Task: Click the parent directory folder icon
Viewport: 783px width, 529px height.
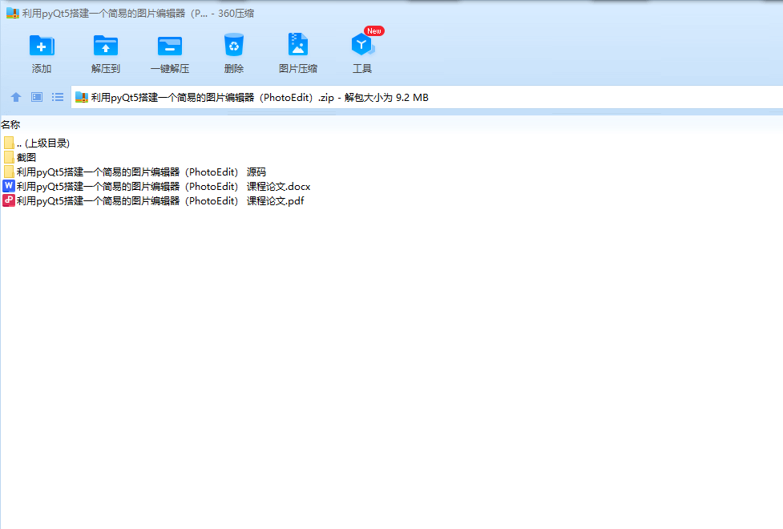Action: (9, 143)
